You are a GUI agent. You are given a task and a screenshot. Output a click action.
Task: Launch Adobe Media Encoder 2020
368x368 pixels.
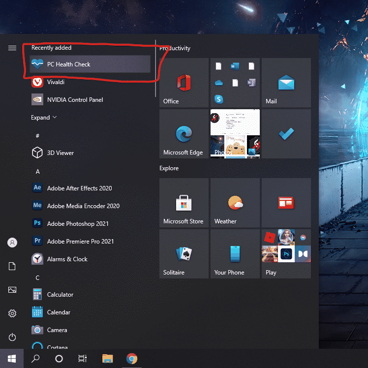tap(90, 206)
